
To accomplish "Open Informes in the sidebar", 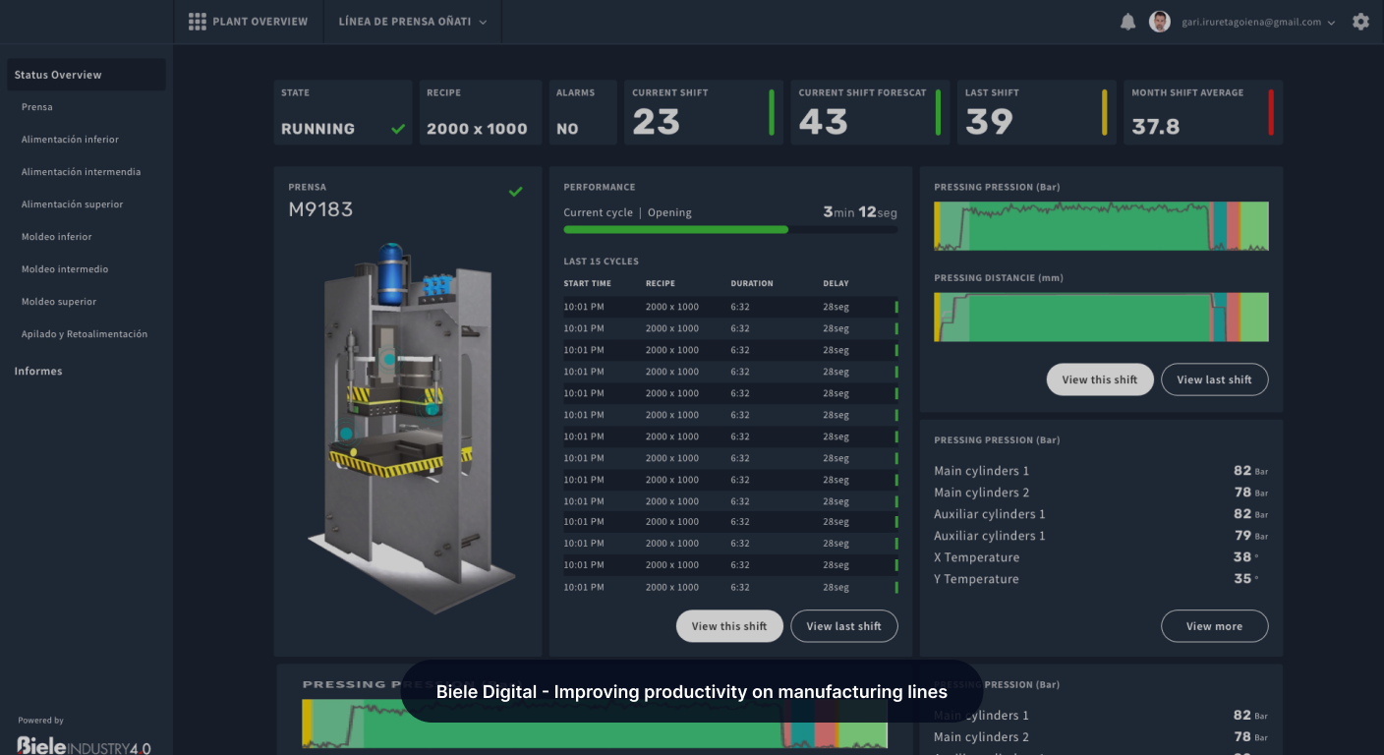I will (x=38, y=372).
